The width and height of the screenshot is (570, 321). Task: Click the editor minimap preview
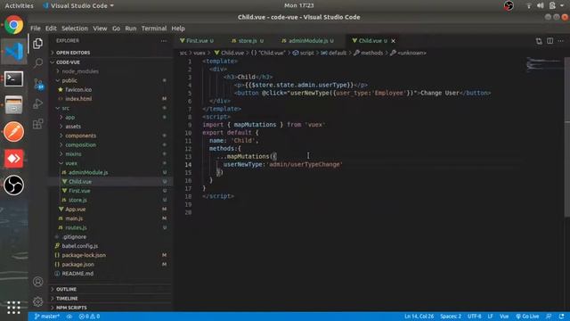(x=544, y=64)
